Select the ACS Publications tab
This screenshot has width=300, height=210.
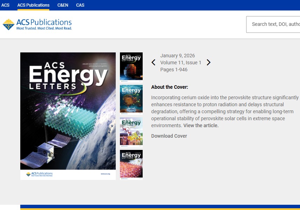[x=33, y=5]
